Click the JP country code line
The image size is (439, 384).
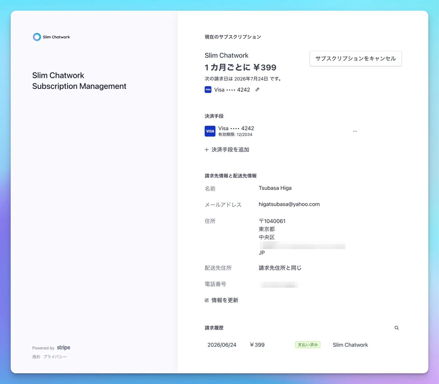pos(262,253)
